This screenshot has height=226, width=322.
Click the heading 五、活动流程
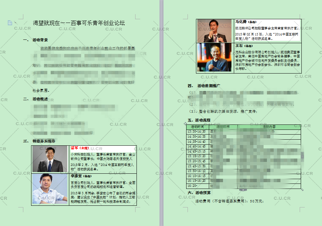pyautogui.click(x=199, y=120)
